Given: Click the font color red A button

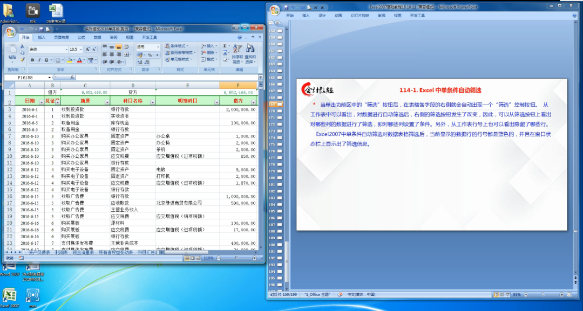Looking at the screenshot, I should (x=79, y=60).
